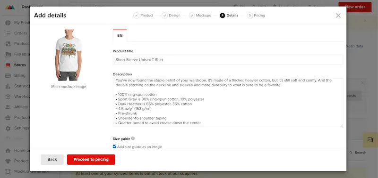The height and width of the screenshot is (178, 378).
Task: Open My Print sidebar icon
Action: pos(8,23)
